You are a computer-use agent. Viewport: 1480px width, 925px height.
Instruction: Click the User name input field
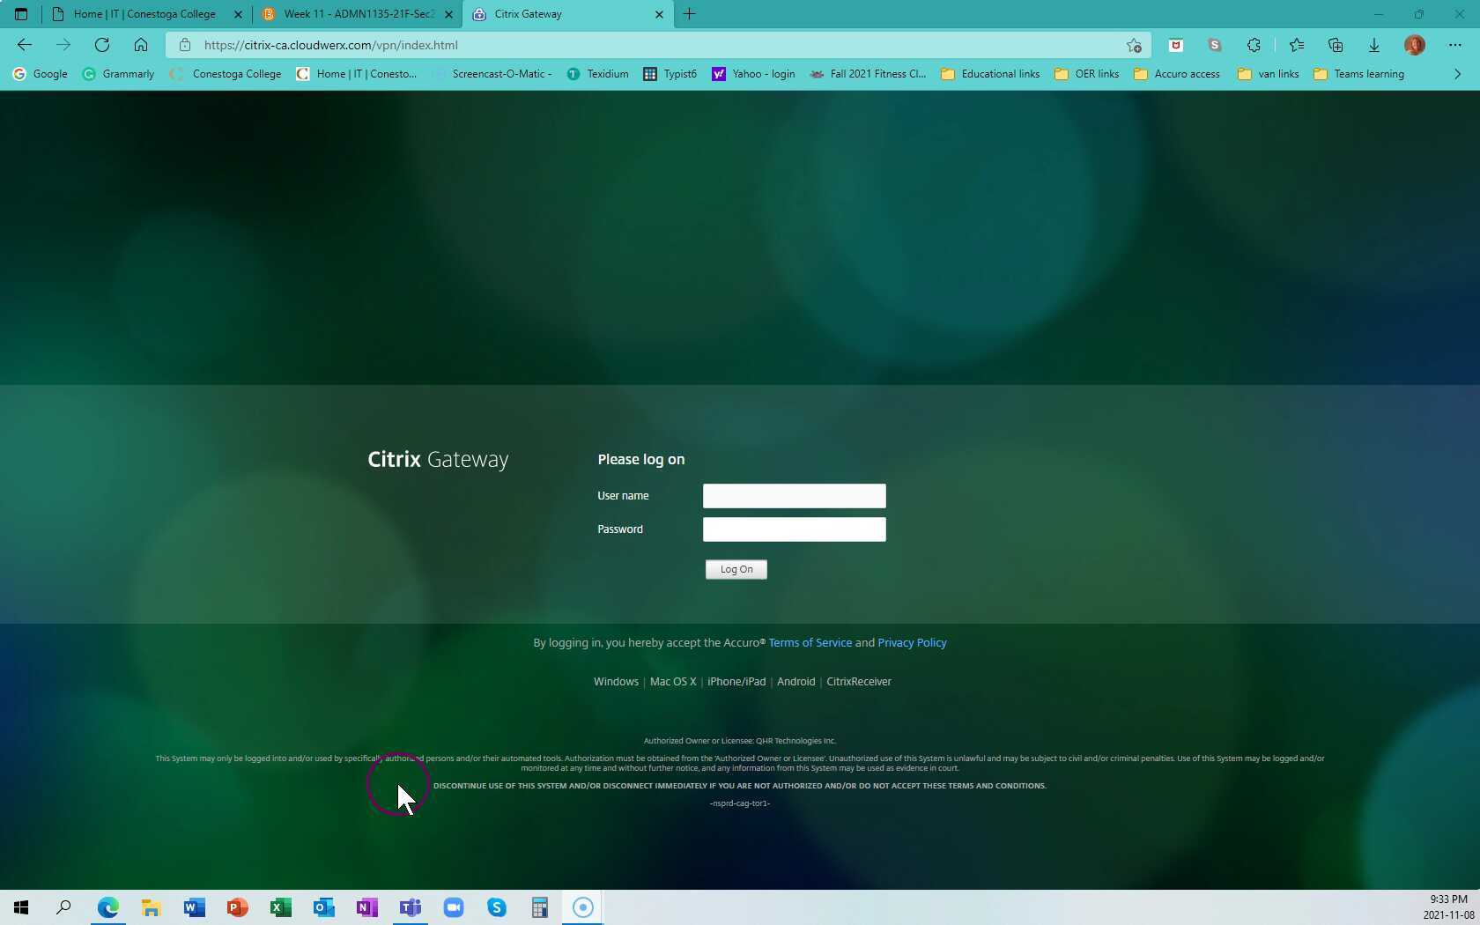[x=794, y=496]
